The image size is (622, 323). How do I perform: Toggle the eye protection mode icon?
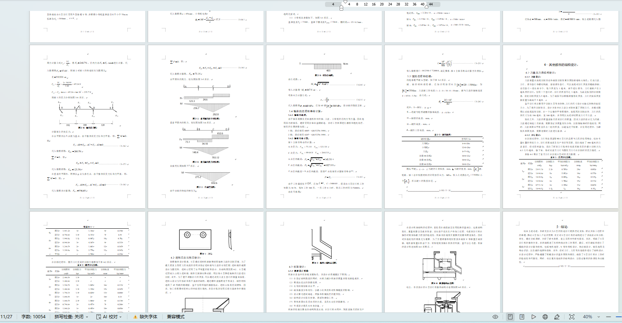[495, 317]
